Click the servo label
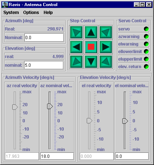The image size is (154, 165). coord(124,29)
